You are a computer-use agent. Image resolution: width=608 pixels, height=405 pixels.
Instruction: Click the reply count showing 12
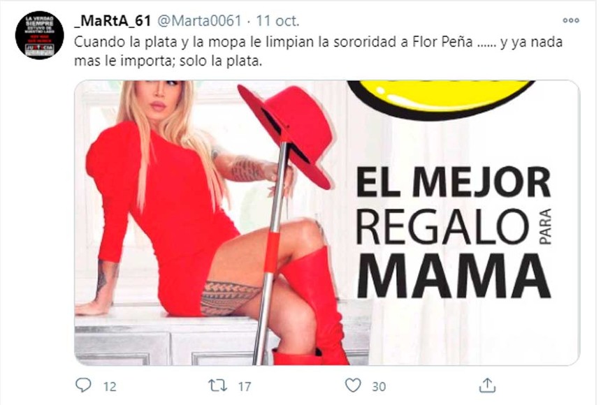point(110,386)
